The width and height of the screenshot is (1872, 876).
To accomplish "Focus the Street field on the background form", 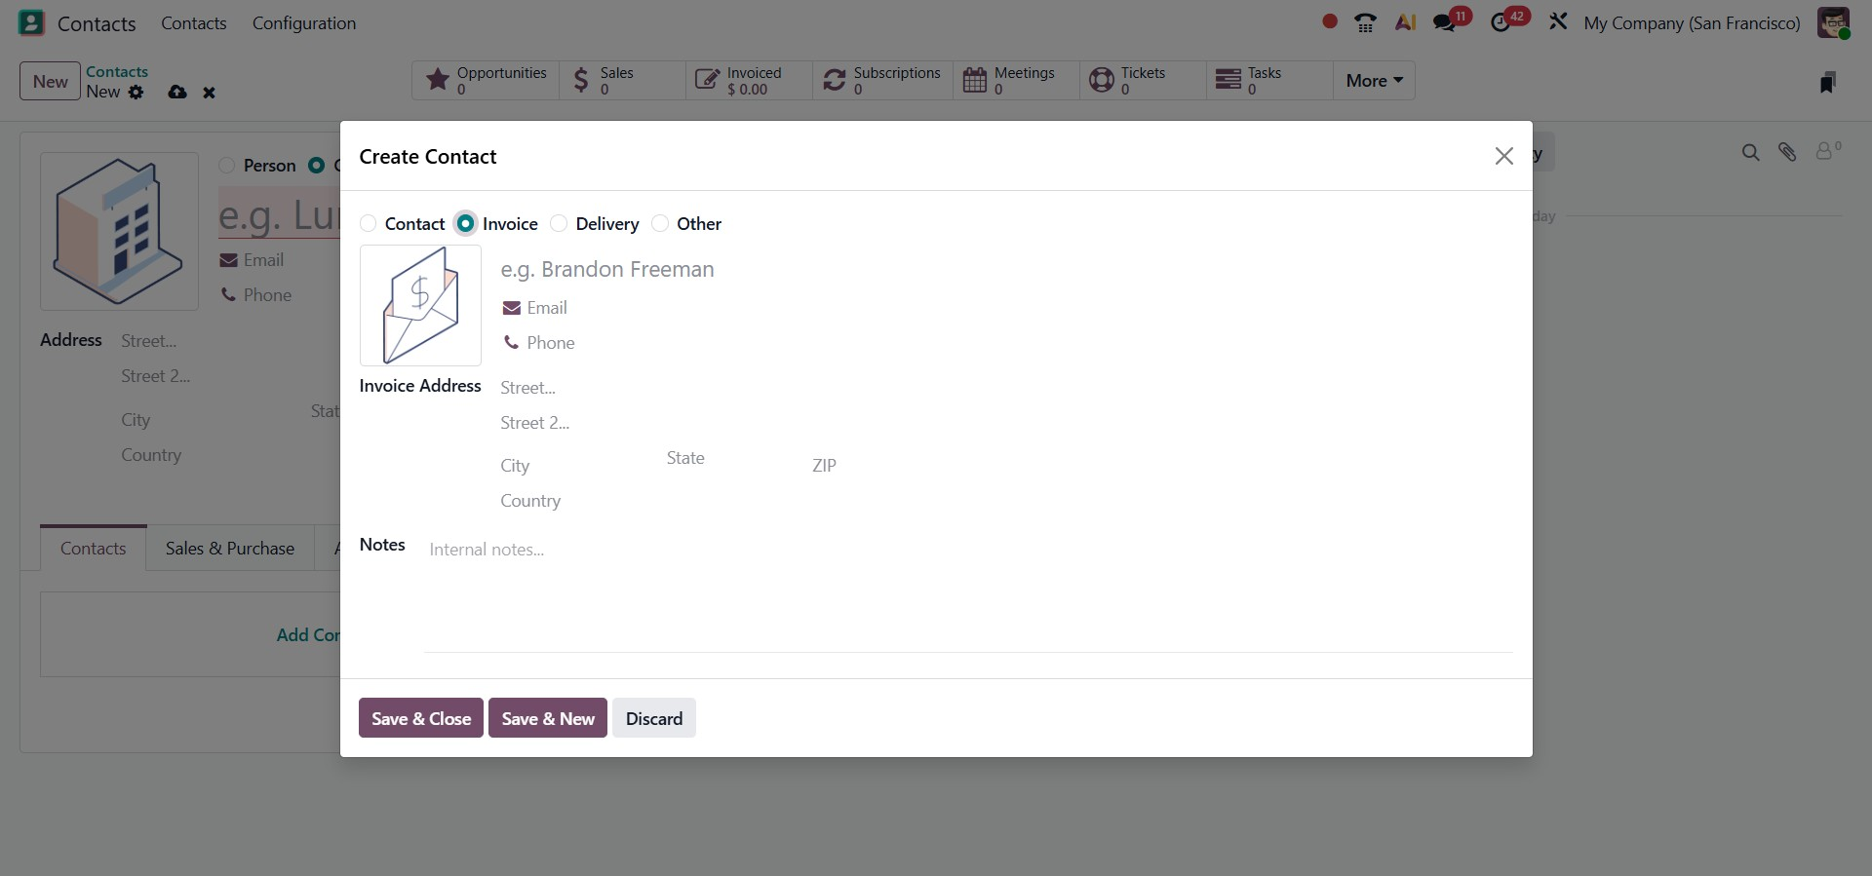I will [x=229, y=341].
